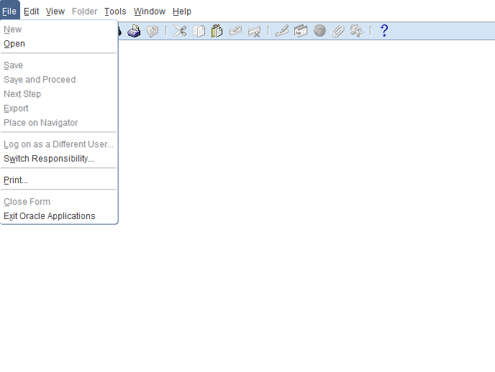Choose Open in the File menu
Screen dimensions: 495x372
tap(59, 44)
